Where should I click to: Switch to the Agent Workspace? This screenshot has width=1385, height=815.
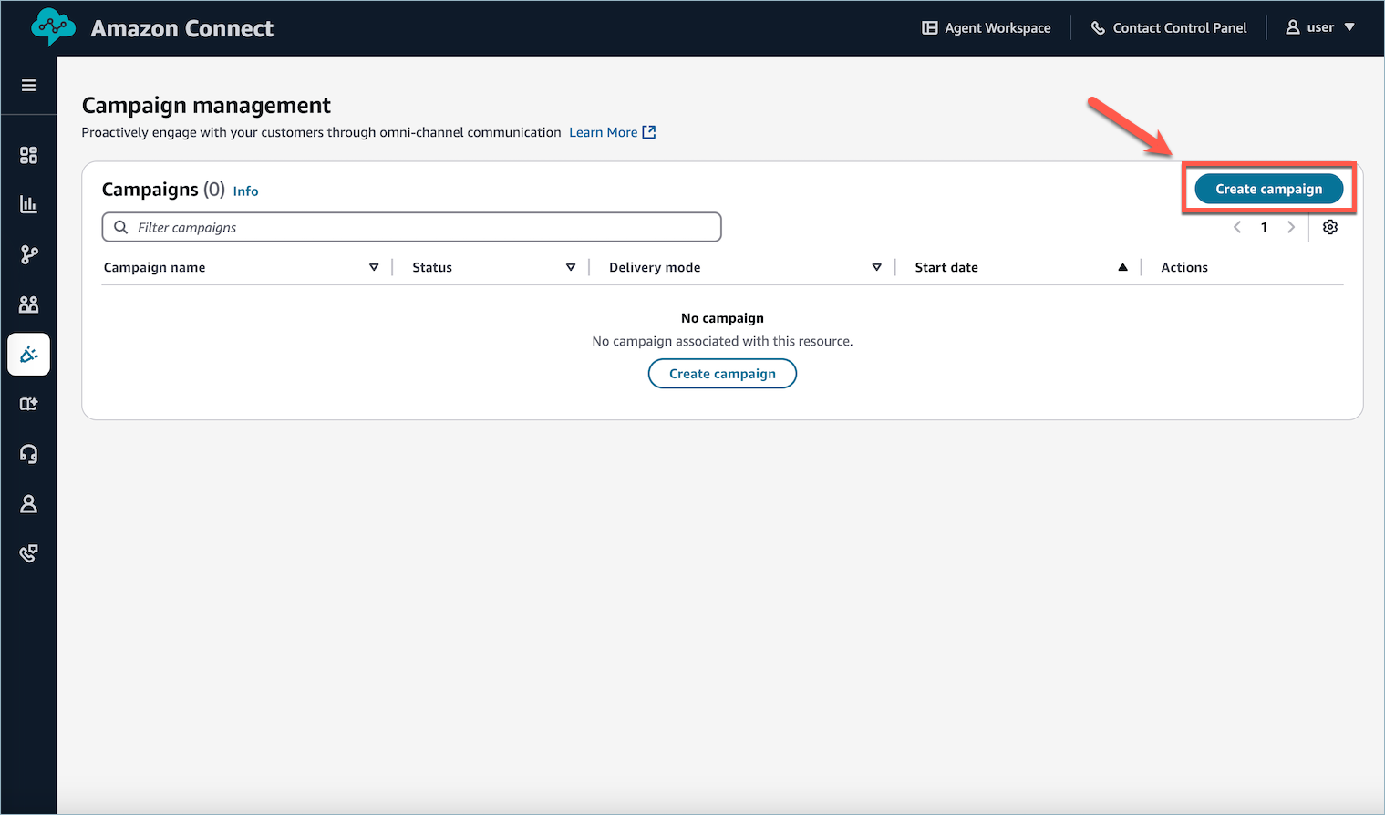[x=986, y=27]
